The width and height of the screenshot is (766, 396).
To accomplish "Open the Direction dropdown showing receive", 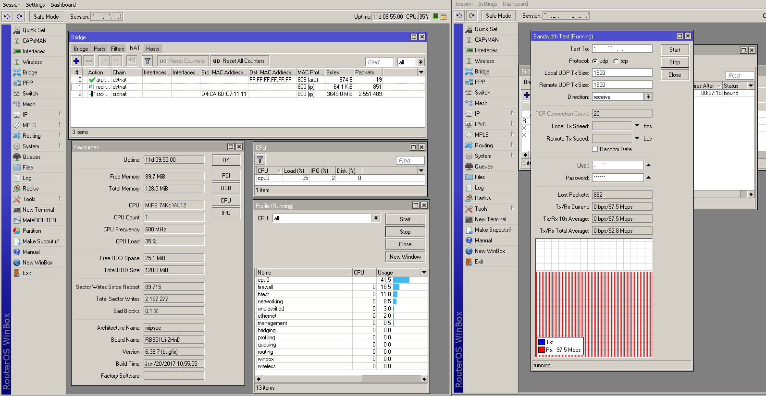I will coord(648,97).
